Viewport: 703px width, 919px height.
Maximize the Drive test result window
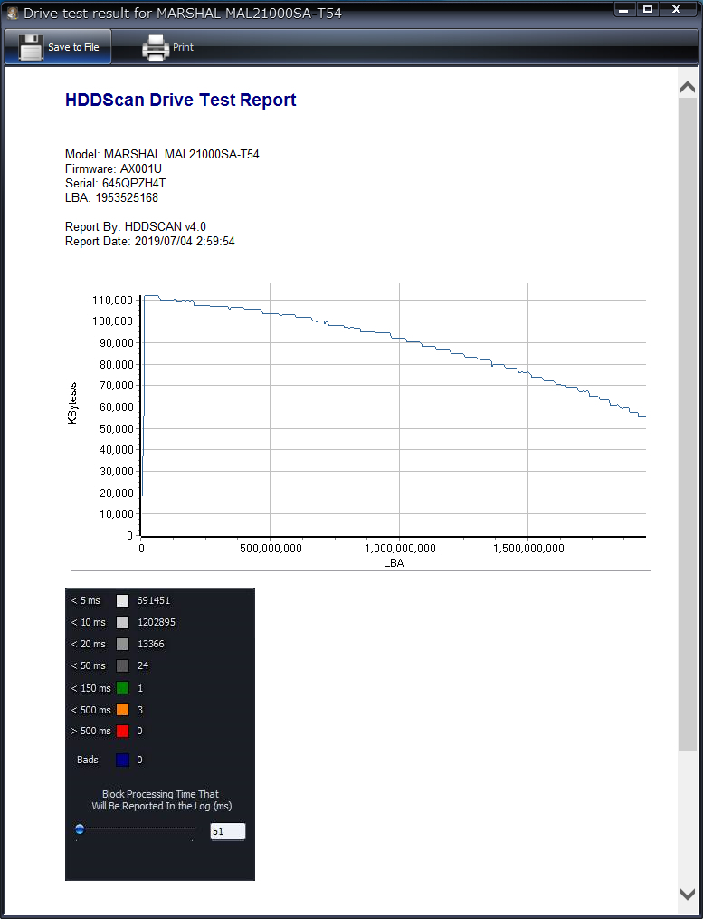coord(647,10)
